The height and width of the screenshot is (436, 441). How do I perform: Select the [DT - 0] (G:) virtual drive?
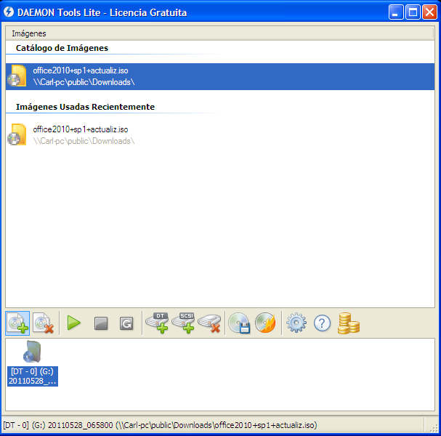[x=33, y=363]
